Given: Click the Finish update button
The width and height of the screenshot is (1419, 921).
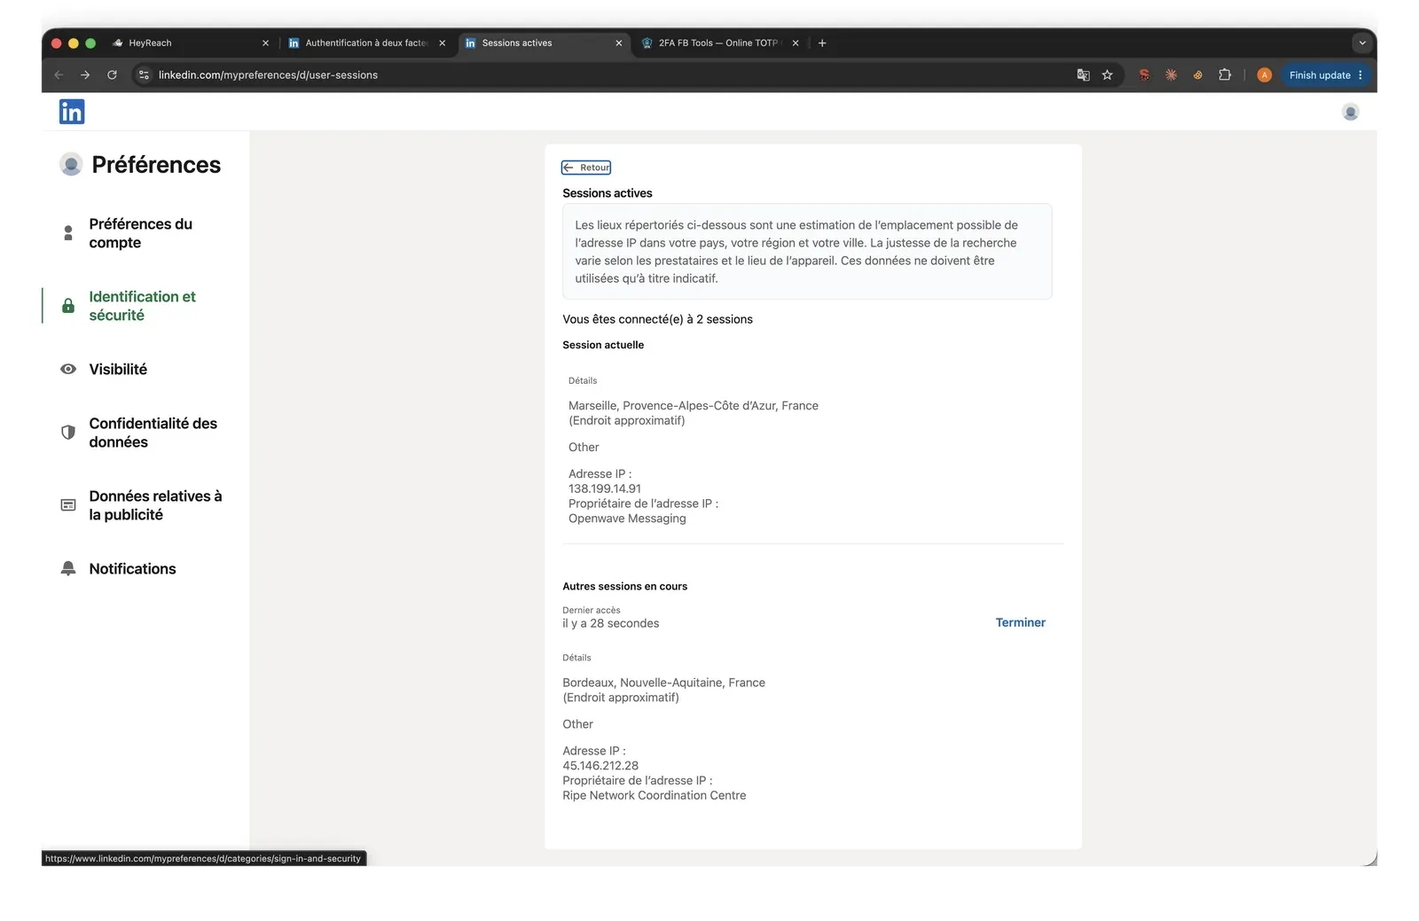Looking at the screenshot, I should point(1325,75).
